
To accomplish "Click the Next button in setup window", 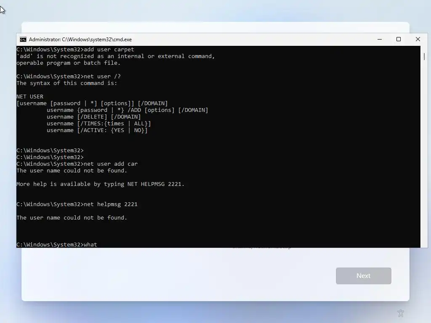I will 363,276.
